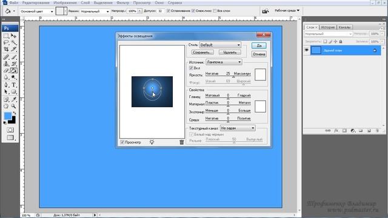Viewport: 388px width, 218px height.
Task: Toggle the Вкл light on checkbox
Action: click(191, 68)
